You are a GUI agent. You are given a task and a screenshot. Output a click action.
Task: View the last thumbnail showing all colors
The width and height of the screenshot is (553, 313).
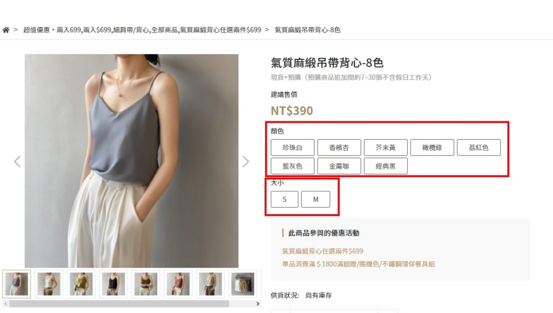(x=242, y=284)
